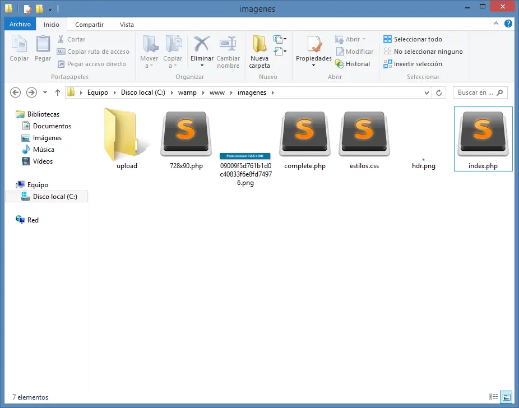Select the upload folder
This screenshot has height=408, width=519.
(127, 139)
